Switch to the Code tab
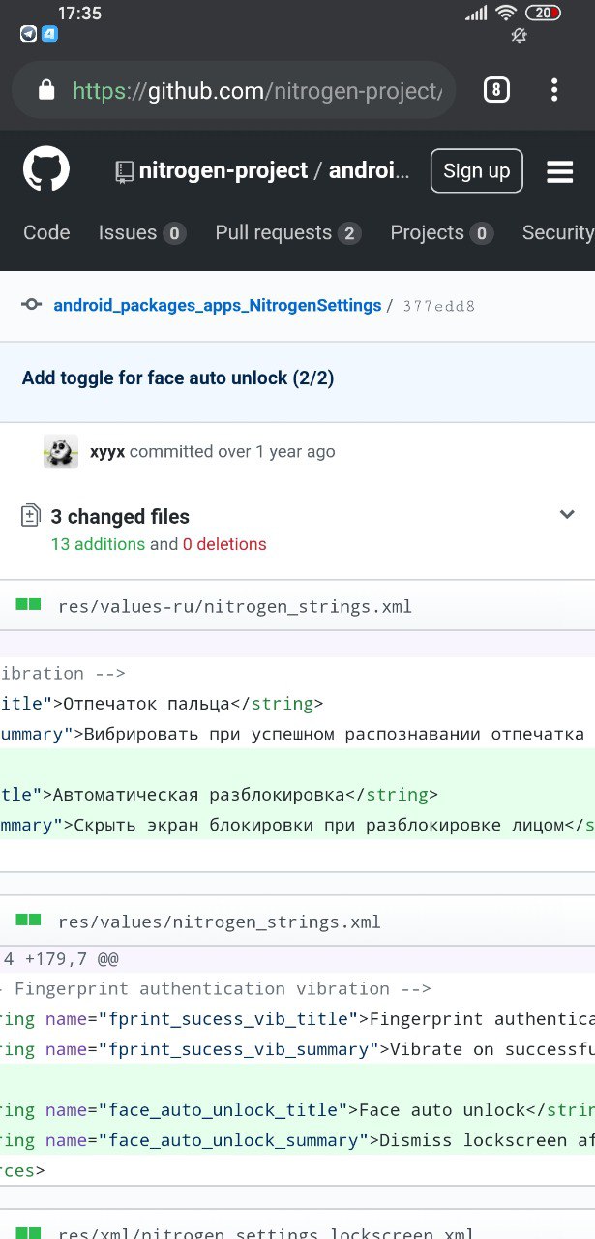The height and width of the screenshot is (1239, 595). (x=46, y=232)
